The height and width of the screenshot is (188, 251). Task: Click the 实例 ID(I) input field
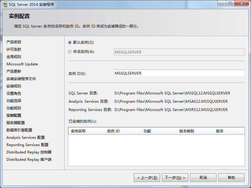179,73
